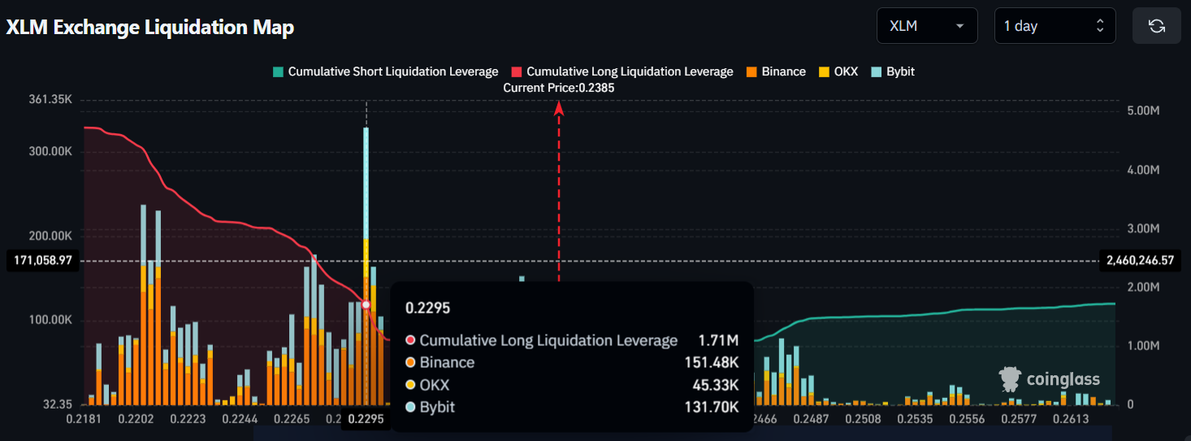Image resolution: width=1191 pixels, height=441 pixels.
Task: Click the 0.2223 x-axis label
Action: pyautogui.click(x=188, y=419)
